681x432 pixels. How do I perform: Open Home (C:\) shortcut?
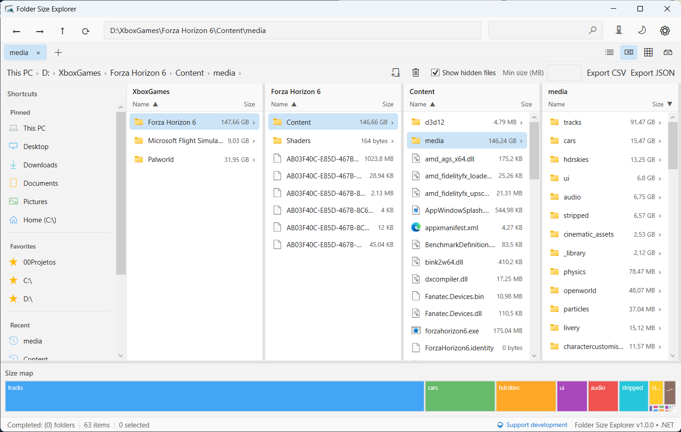39,220
